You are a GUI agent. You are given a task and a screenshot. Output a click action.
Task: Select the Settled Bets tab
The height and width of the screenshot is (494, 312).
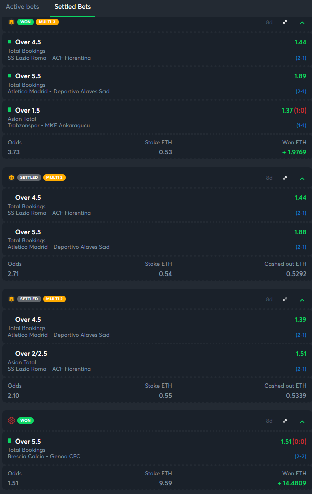click(73, 7)
